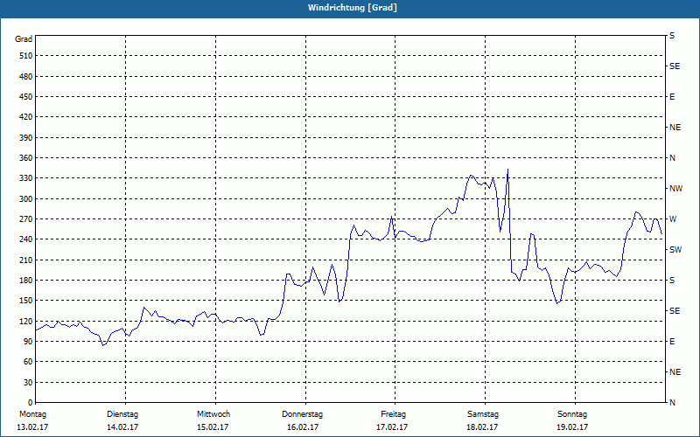Image resolution: width=700 pixels, height=437 pixels.
Task: Click the date 15.02.17
Action: click(213, 427)
